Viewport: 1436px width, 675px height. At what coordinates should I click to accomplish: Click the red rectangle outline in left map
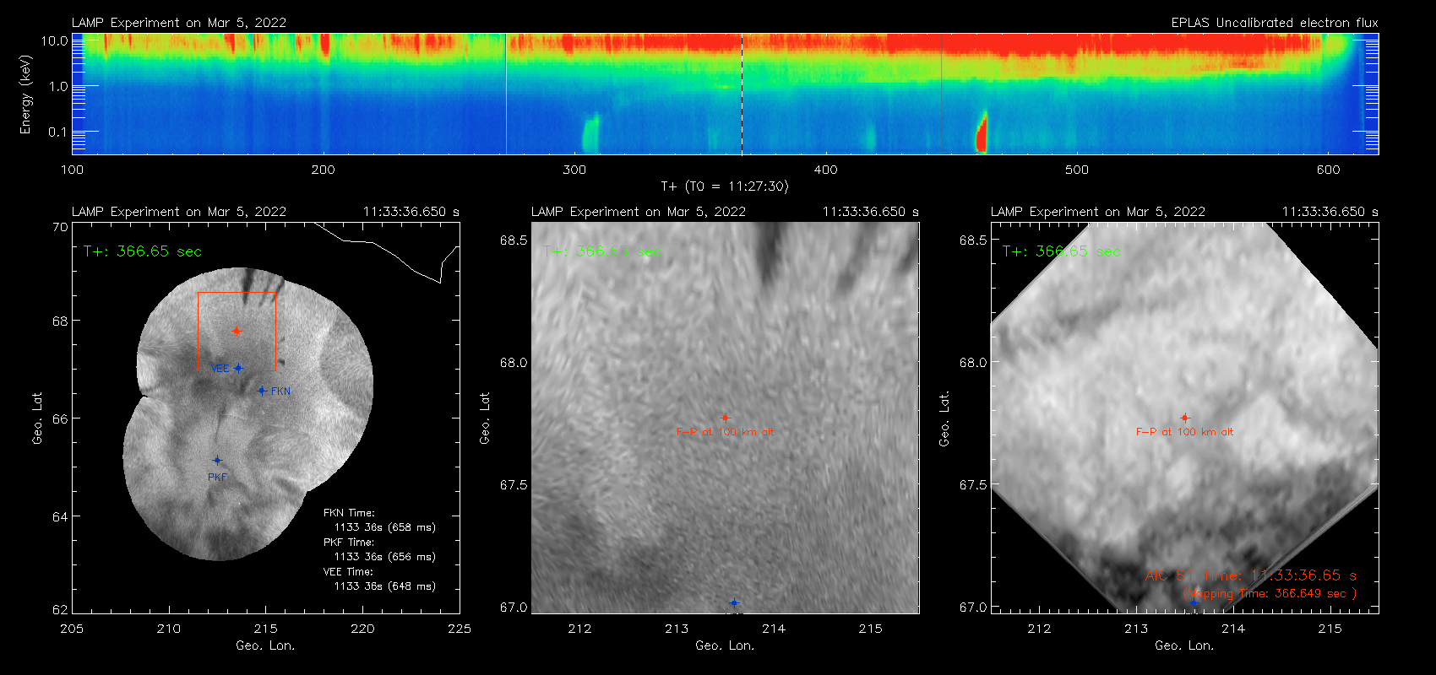237,331
